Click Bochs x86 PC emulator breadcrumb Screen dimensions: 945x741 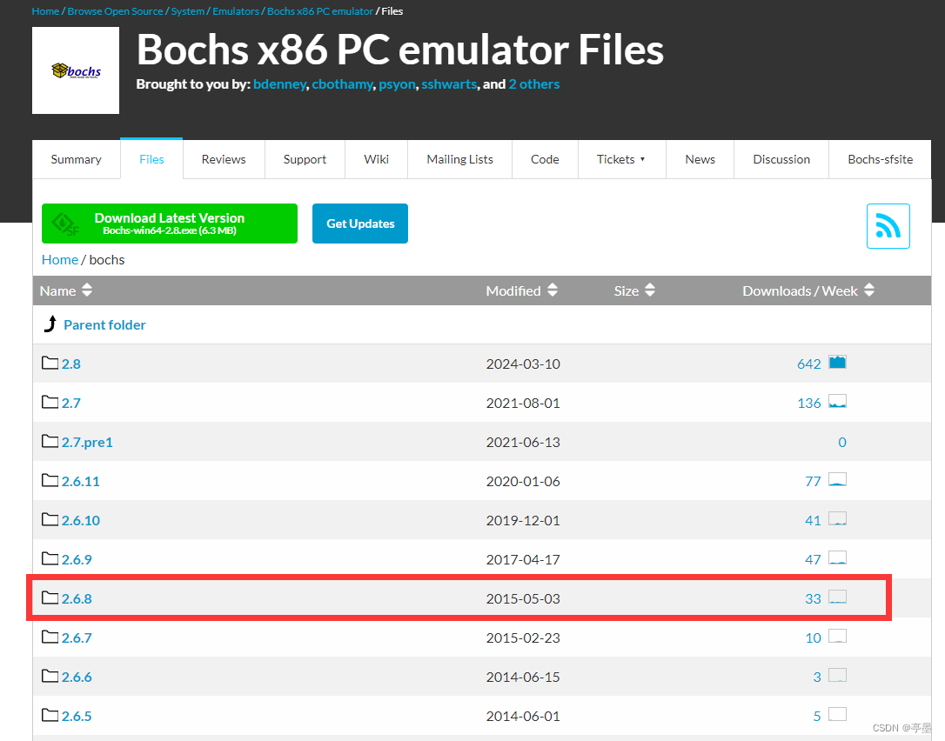point(320,10)
